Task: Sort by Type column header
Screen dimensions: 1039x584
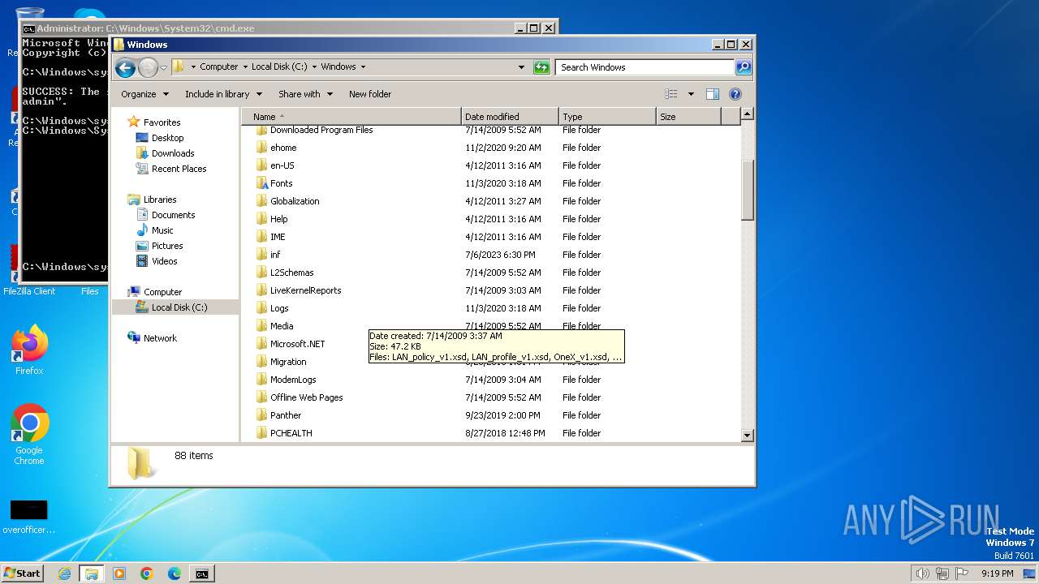Action: click(x=607, y=117)
